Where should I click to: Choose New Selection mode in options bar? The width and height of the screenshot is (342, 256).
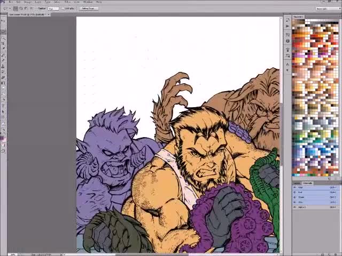click(15, 9)
